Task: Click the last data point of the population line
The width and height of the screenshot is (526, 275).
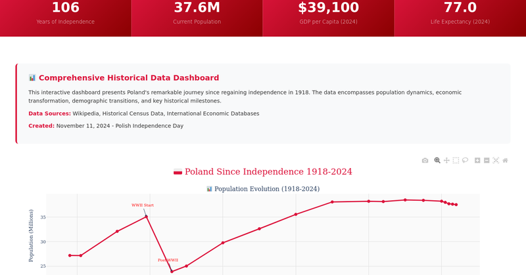Action: [456, 205]
